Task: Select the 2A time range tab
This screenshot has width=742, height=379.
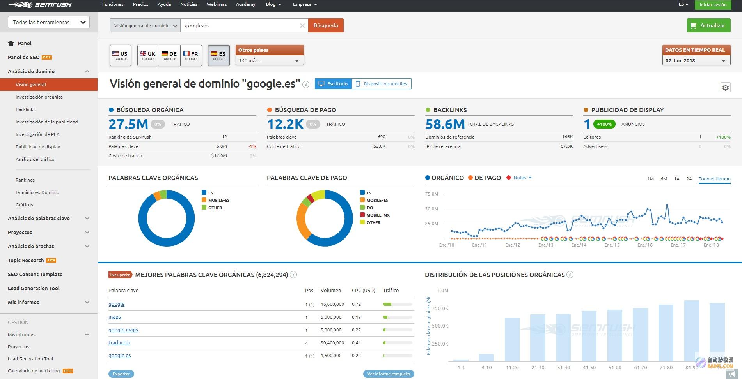Action: coord(689,179)
